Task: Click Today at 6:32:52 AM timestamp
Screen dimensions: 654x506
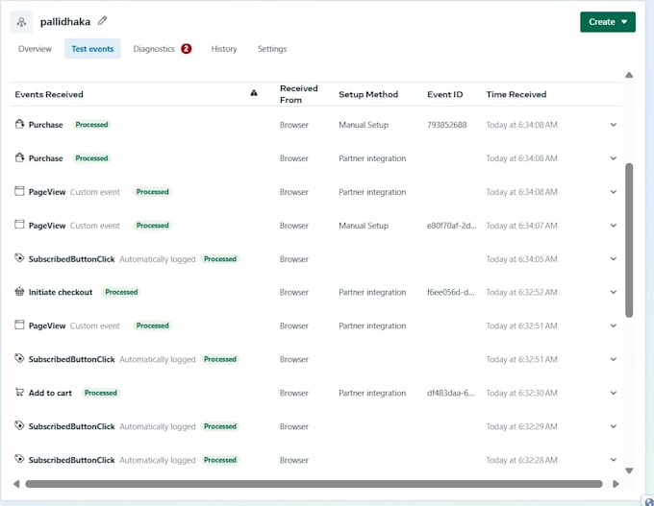Action: [521, 292]
